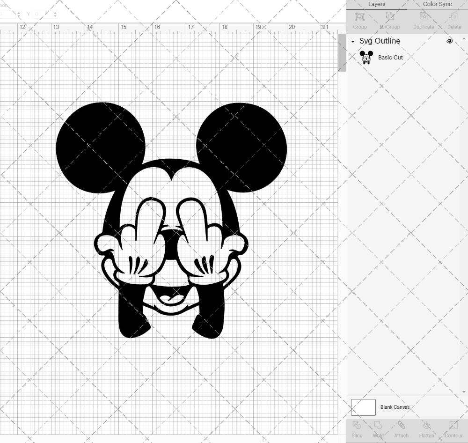Click the Group icon

click(359, 16)
